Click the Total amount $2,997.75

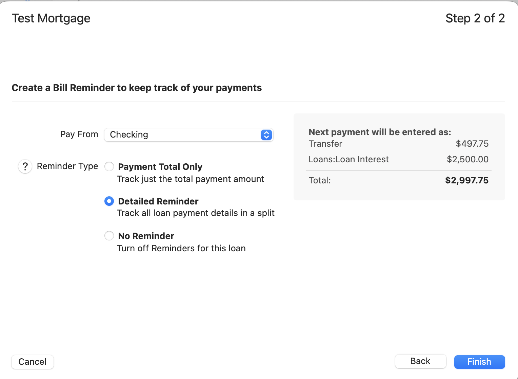466,180
